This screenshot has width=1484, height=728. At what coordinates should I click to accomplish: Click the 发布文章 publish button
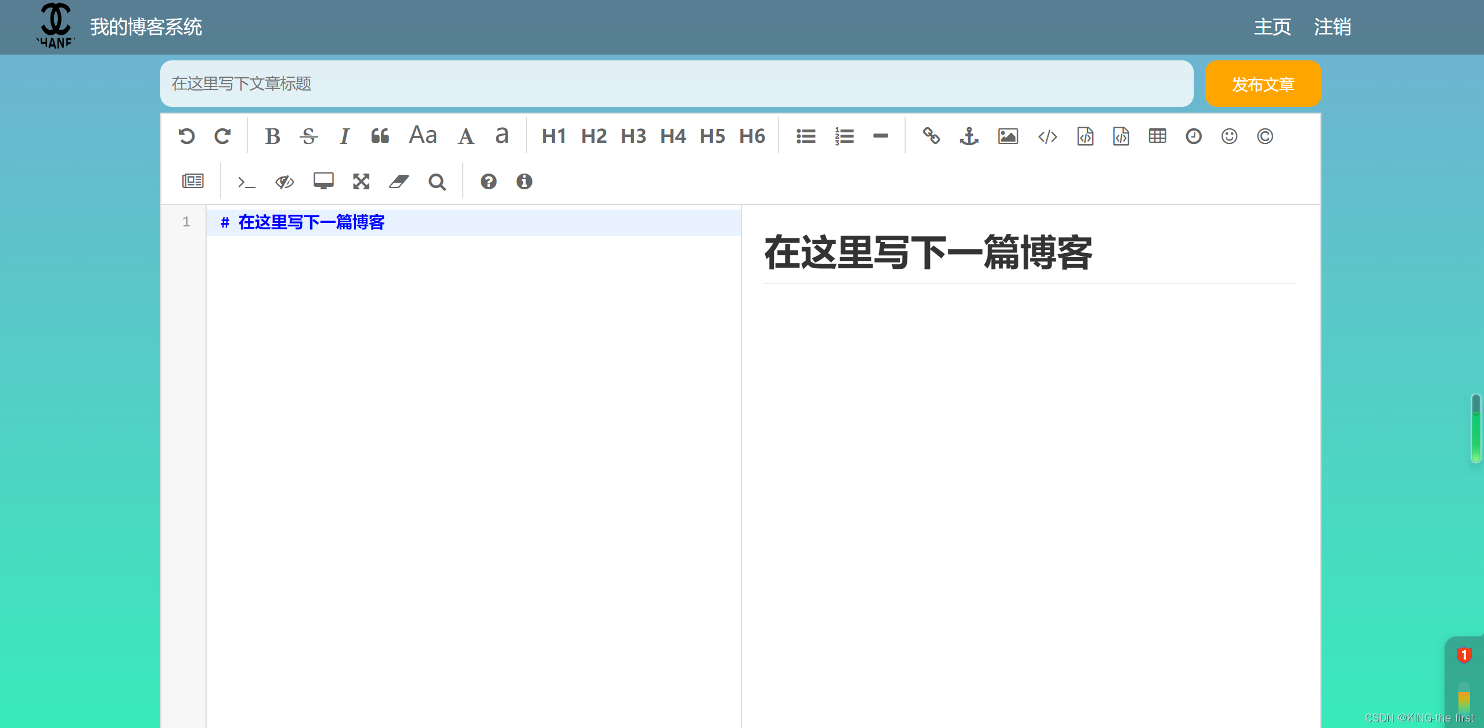pyautogui.click(x=1263, y=84)
